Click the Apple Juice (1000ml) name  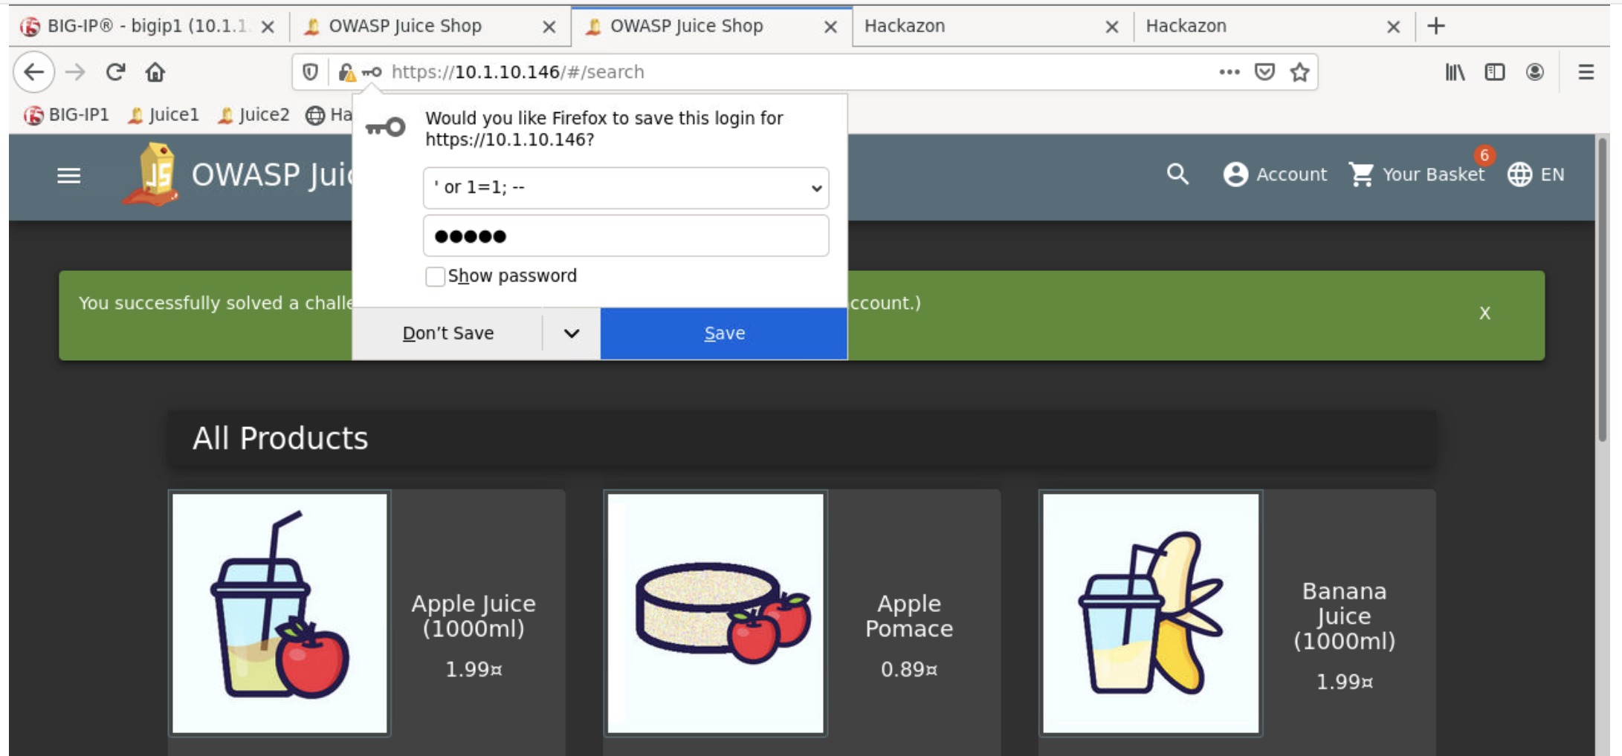tap(474, 616)
